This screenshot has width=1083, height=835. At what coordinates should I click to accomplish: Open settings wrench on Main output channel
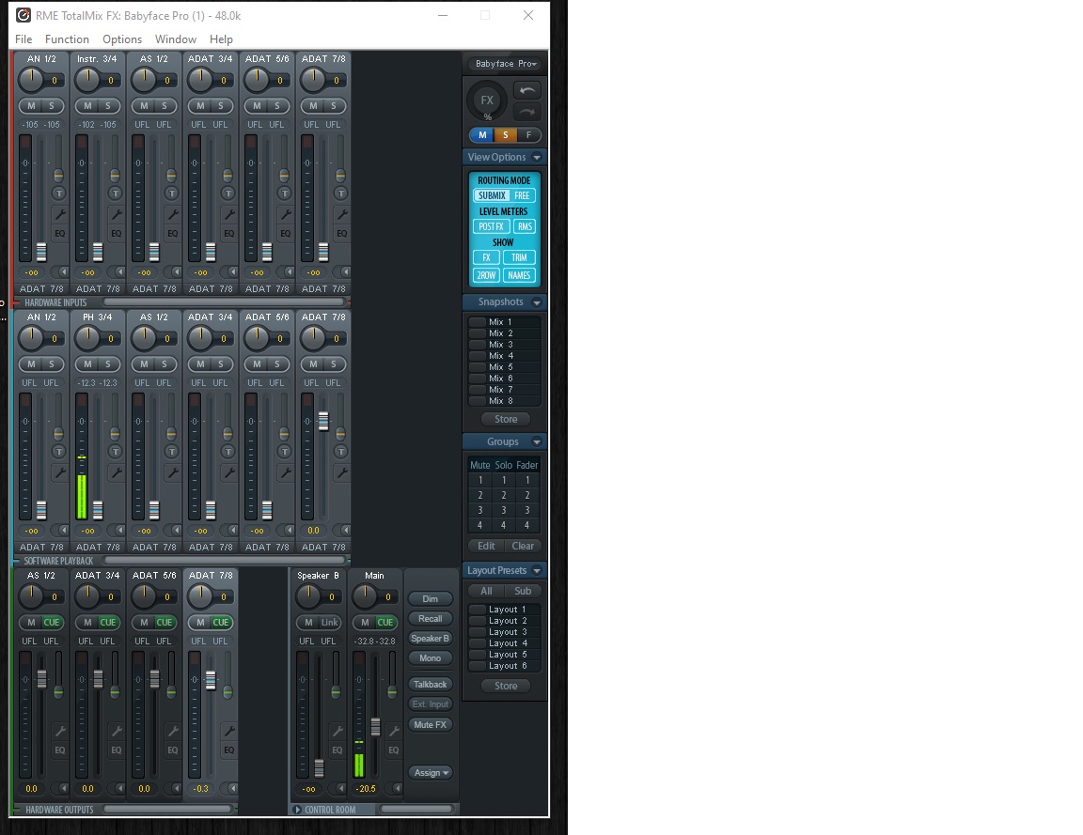coord(394,731)
